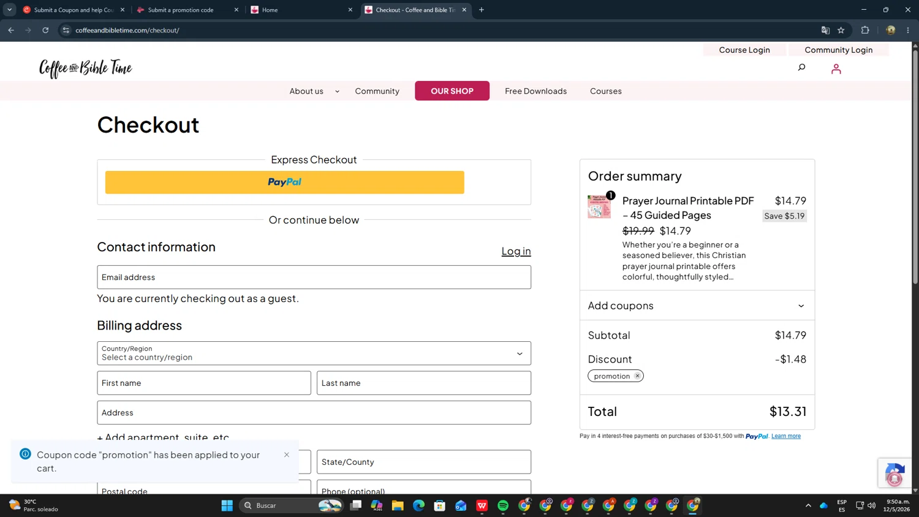This screenshot has height=517, width=919.
Task: Click the PayPal Learn more link
Action: [786, 436]
